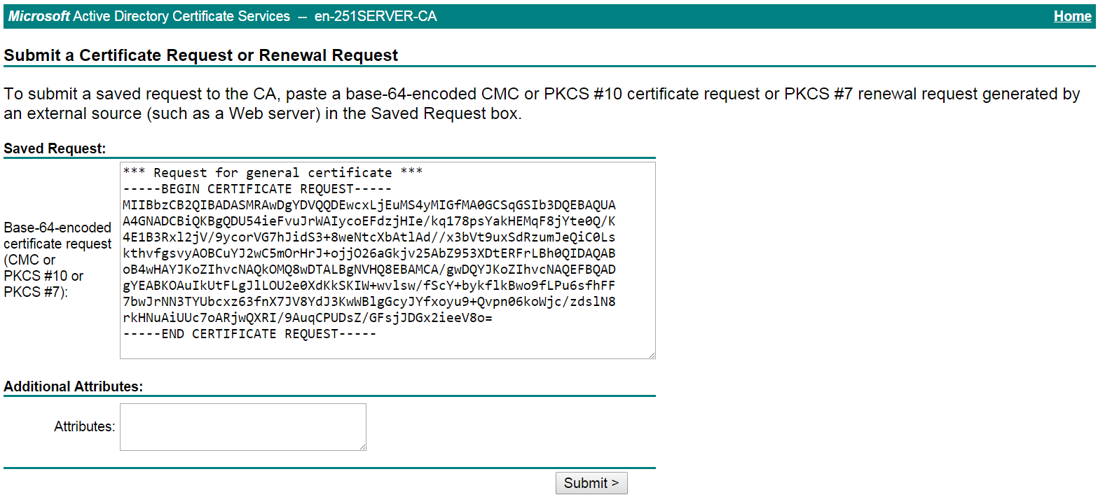Click inside the Base-64-encoded certificate request box
Viewport: 1098px width, 502px height.
click(x=385, y=259)
